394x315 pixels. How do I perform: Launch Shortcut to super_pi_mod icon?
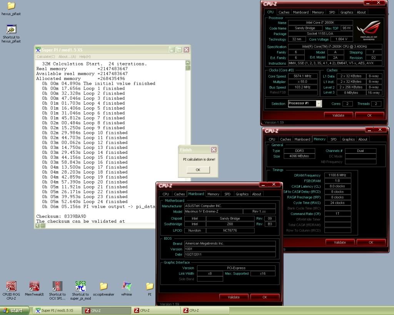[x=80, y=286]
